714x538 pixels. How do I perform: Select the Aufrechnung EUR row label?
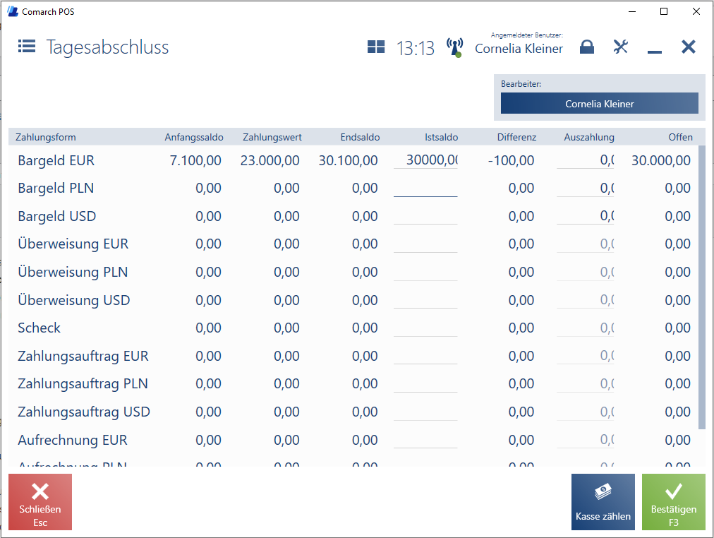(73, 440)
